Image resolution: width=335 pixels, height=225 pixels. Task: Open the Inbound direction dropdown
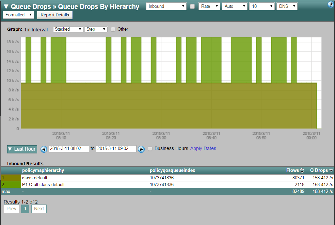tap(166, 6)
